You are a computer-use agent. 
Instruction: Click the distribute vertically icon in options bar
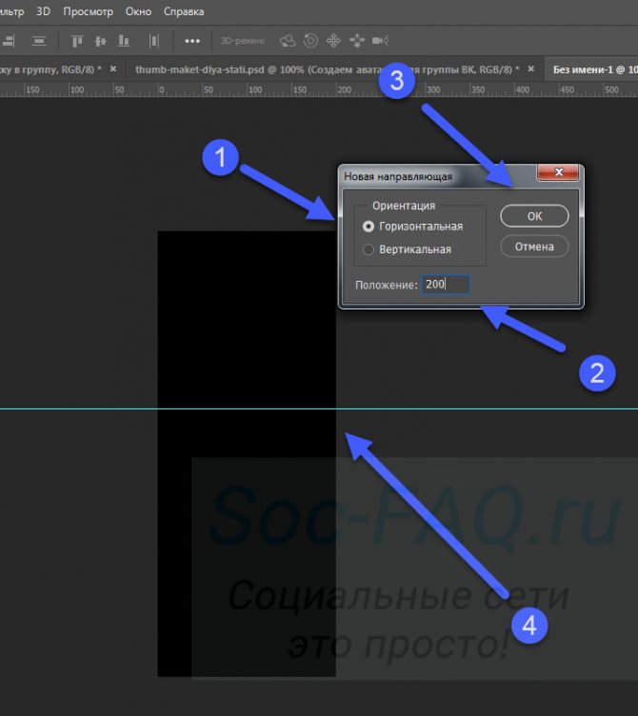coord(39,41)
